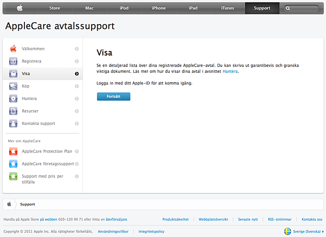Select the Resurser sidebar label

pyautogui.click(x=30, y=111)
